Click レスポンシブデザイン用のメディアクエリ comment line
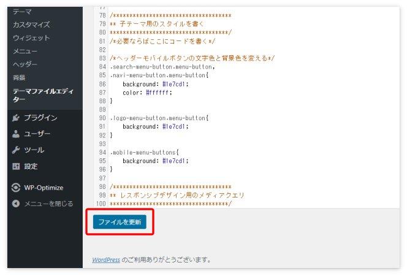Viewport: 407px width, 276px height. point(177,195)
